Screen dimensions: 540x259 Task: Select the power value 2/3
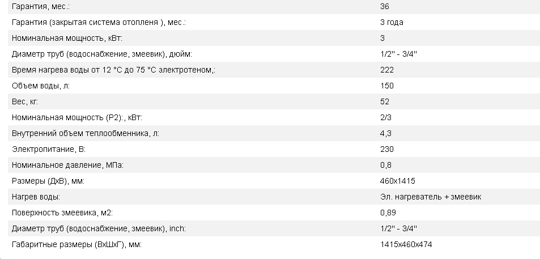pos(386,117)
